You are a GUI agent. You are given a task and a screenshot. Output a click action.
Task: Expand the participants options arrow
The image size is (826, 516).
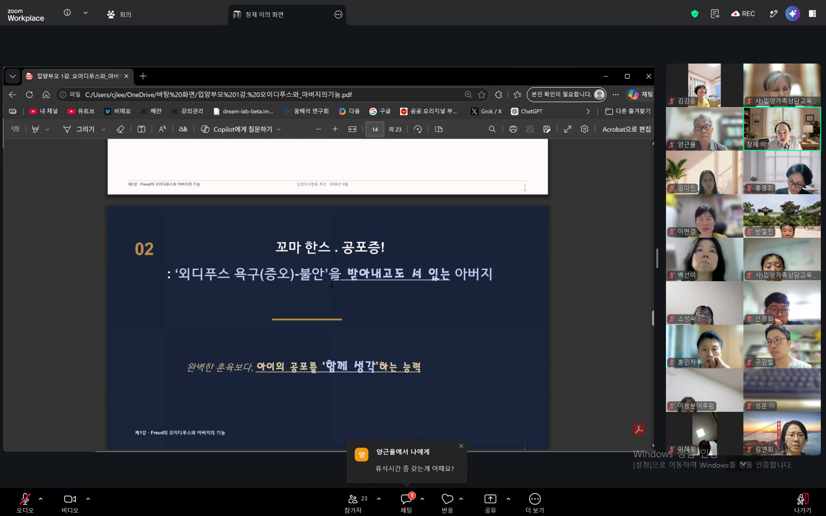coord(379,499)
